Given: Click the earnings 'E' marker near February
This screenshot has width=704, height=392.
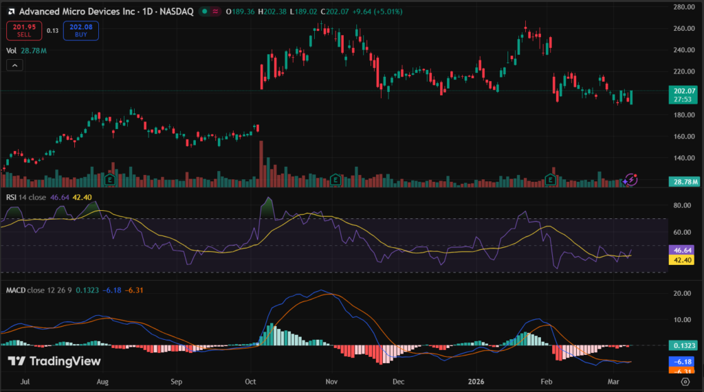Looking at the screenshot, I should point(550,179).
